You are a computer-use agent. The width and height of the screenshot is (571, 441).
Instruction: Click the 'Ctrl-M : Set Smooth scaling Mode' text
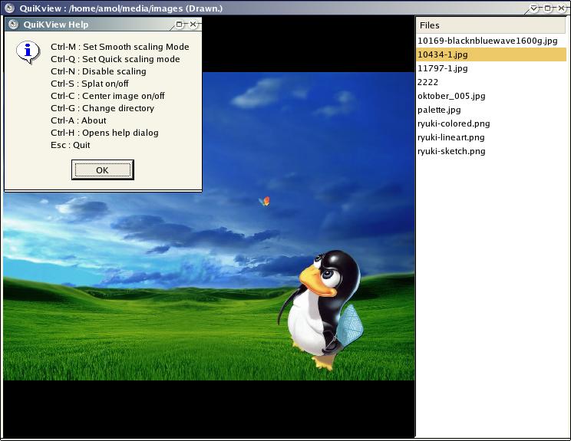(x=120, y=47)
